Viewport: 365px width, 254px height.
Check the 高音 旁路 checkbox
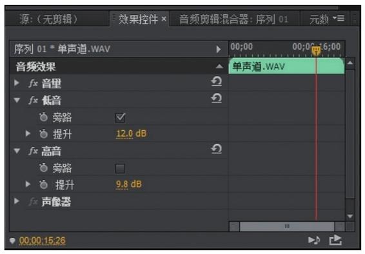(120, 168)
